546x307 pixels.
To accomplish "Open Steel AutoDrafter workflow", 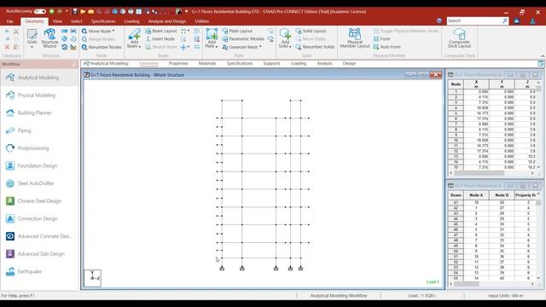I will pyautogui.click(x=39, y=183).
